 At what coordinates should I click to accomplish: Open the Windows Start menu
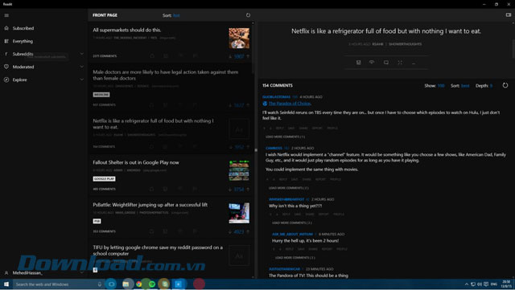pyautogui.click(x=6, y=284)
